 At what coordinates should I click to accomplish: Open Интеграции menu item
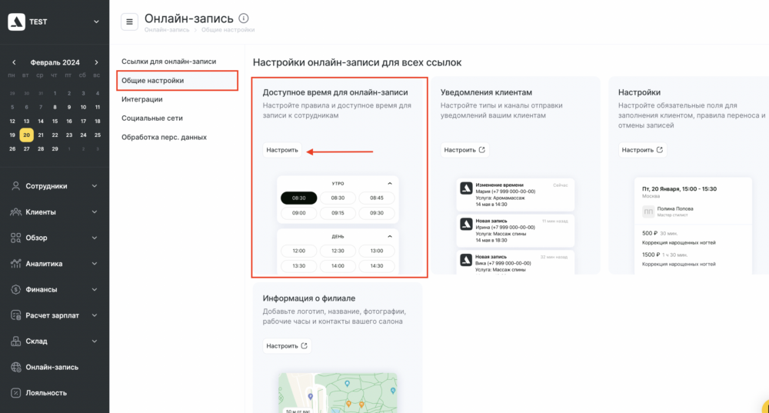pyautogui.click(x=141, y=99)
